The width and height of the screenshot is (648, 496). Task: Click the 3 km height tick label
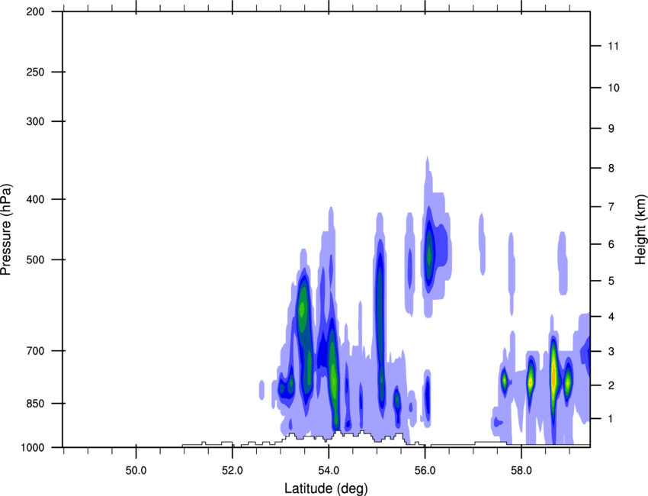611,352
